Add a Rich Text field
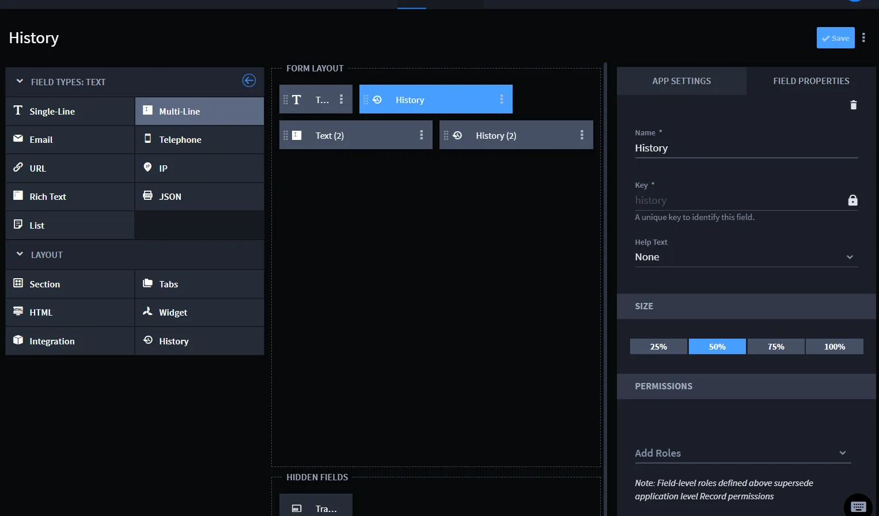 click(x=70, y=196)
